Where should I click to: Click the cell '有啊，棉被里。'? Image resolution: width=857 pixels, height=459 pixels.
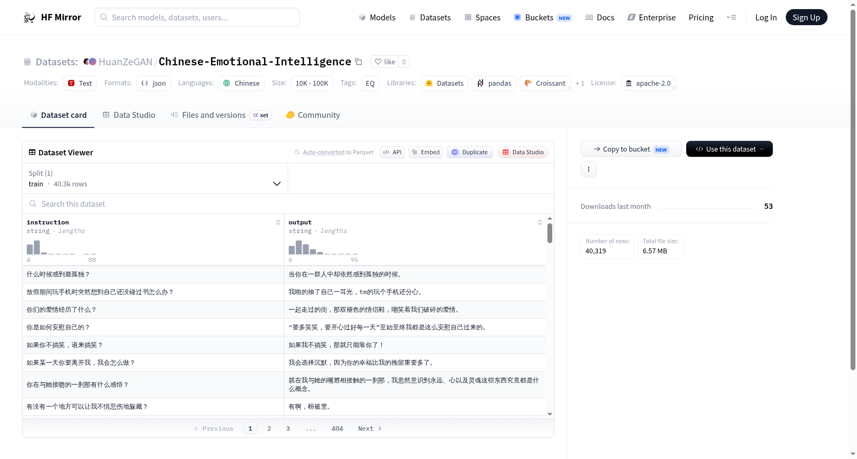coord(415,407)
